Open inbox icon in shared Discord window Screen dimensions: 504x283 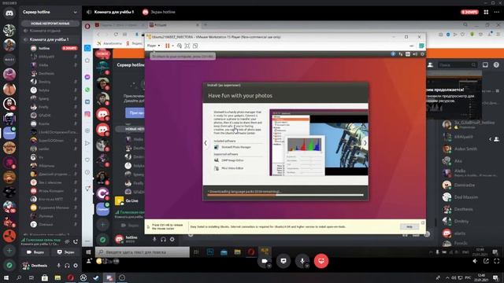click(485, 64)
